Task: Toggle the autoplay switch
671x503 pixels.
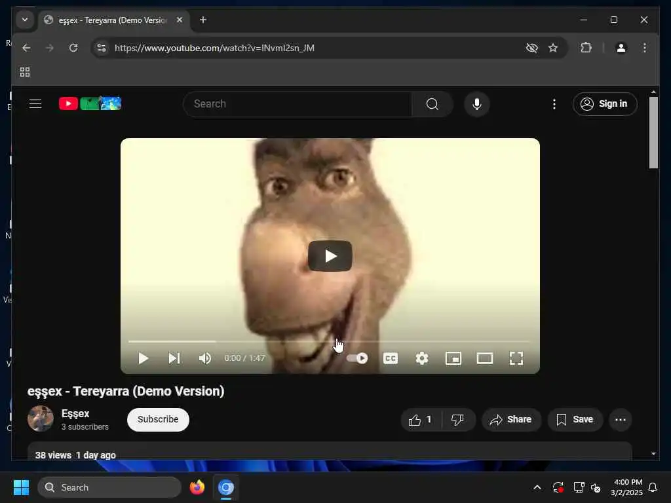Action: pyautogui.click(x=357, y=358)
